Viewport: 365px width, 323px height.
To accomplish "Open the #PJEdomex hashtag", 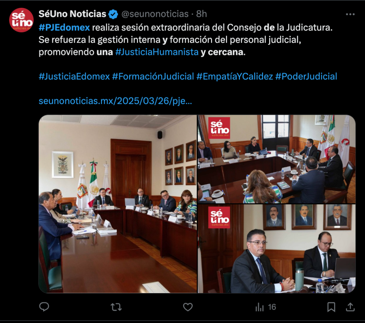I will (64, 27).
